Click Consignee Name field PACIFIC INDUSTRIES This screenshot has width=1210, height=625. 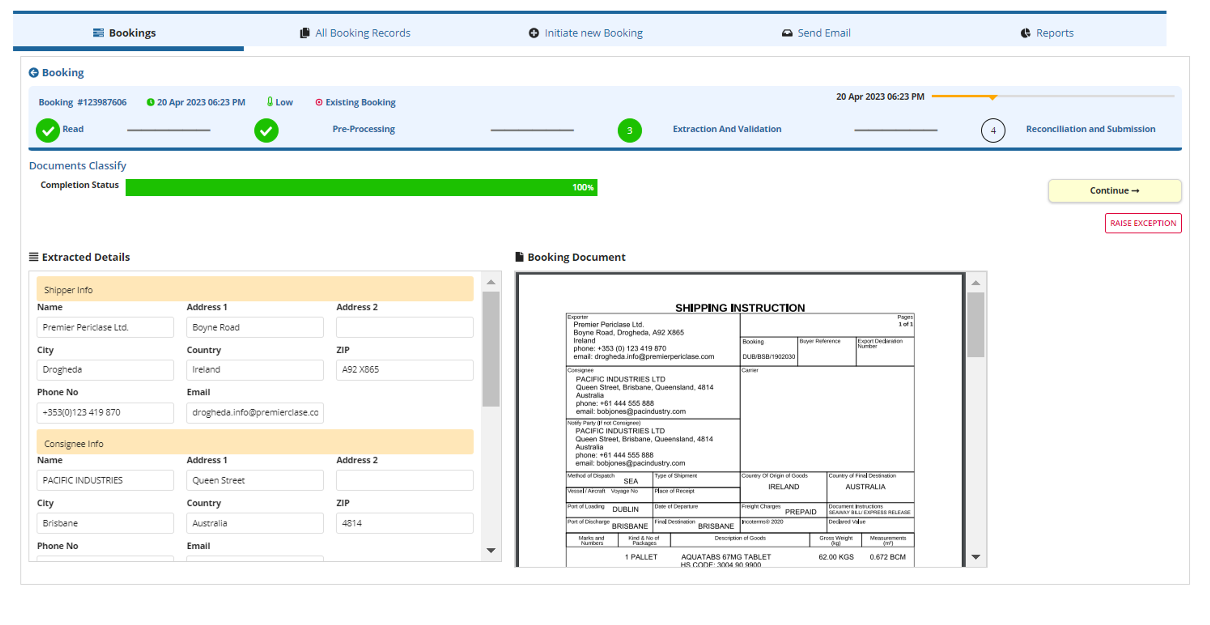(105, 480)
